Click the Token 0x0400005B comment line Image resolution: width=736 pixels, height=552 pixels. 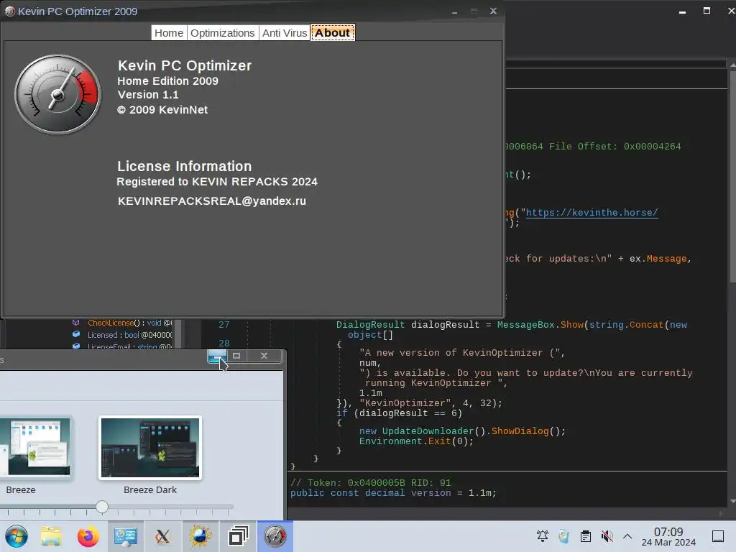coord(370,483)
